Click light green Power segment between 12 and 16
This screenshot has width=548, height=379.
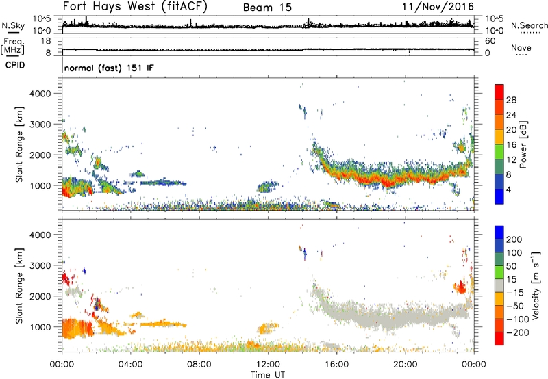pyautogui.click(x=499, y=152)
